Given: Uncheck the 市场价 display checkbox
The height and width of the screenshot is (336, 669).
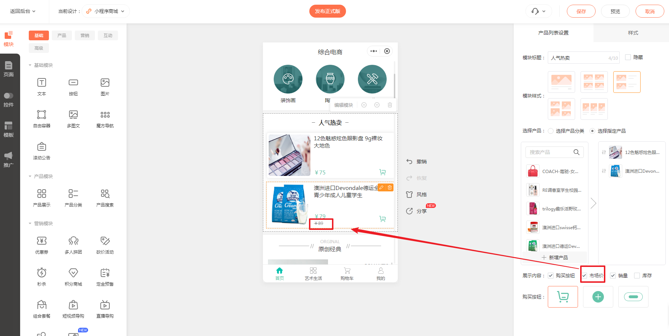Looking at the screenshot, I should (584, 276).
